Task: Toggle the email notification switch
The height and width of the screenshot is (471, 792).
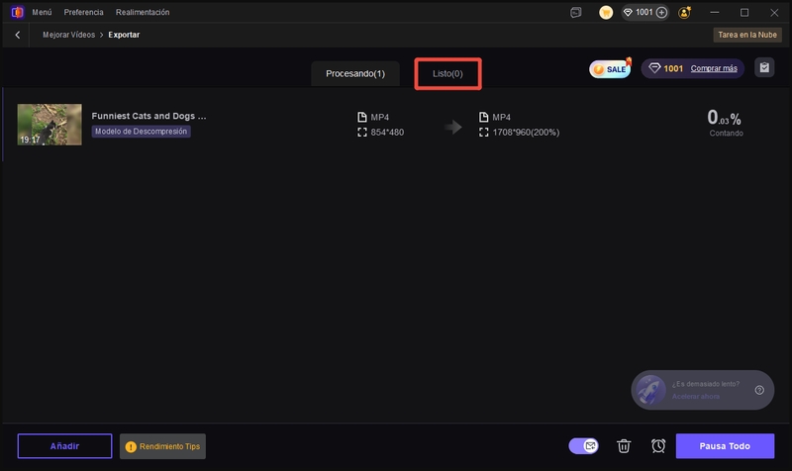Action: pos(583,445)
